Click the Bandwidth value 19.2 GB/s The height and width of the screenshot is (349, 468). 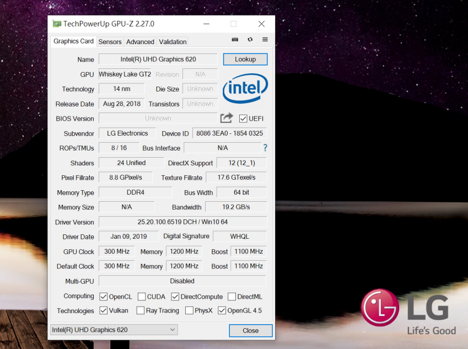(236, 207)
